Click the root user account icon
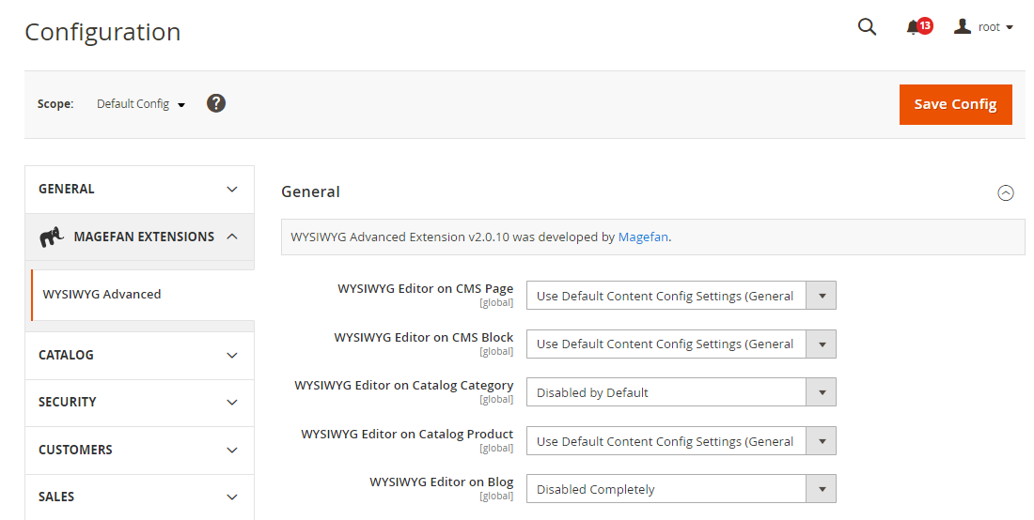Screen dimensions: 1034x520 point(963,26)
